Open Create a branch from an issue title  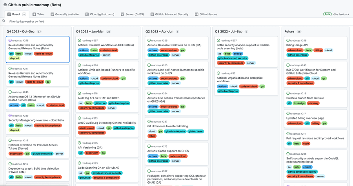click(305, 98)
